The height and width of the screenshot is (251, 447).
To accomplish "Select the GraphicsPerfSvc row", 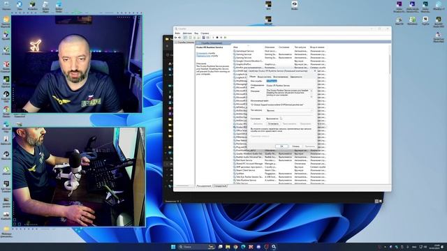I will point(279,64).
